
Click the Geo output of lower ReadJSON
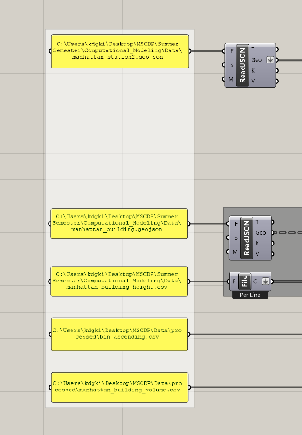coord(261,233)
